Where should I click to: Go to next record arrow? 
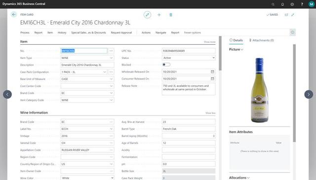[309, 94]
